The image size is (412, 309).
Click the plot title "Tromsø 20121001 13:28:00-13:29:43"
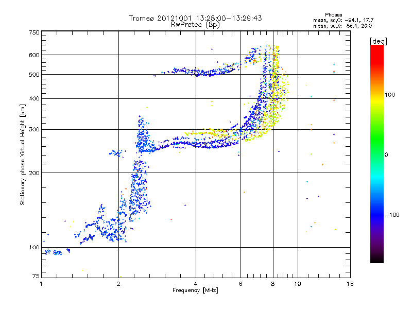pyautogui.click(x=195, y=18)
